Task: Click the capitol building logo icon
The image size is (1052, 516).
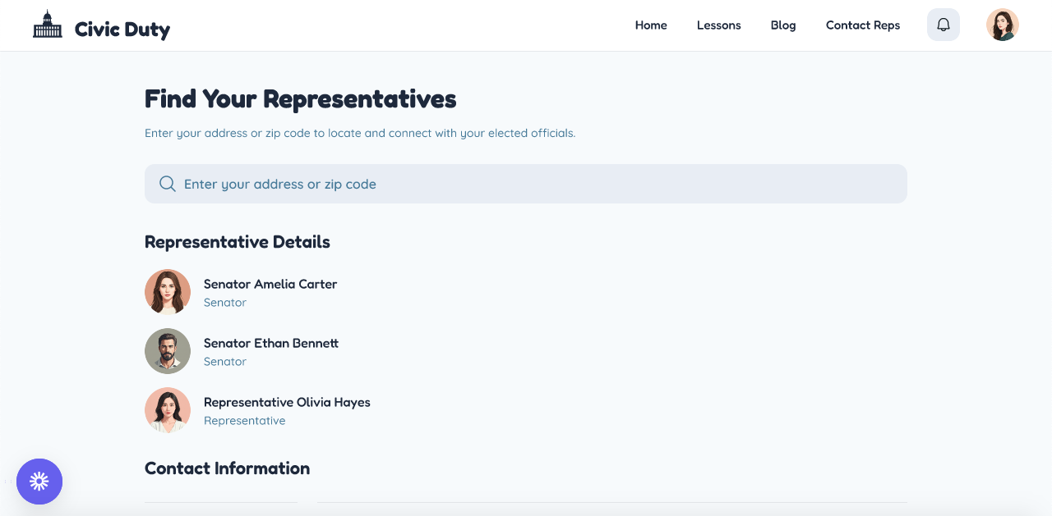Action: 48,25
